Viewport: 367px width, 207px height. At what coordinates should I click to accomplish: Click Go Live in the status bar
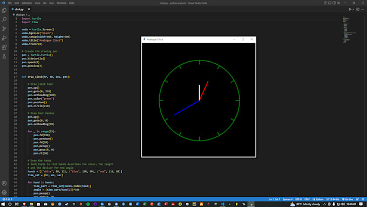[x=348, y=199]
